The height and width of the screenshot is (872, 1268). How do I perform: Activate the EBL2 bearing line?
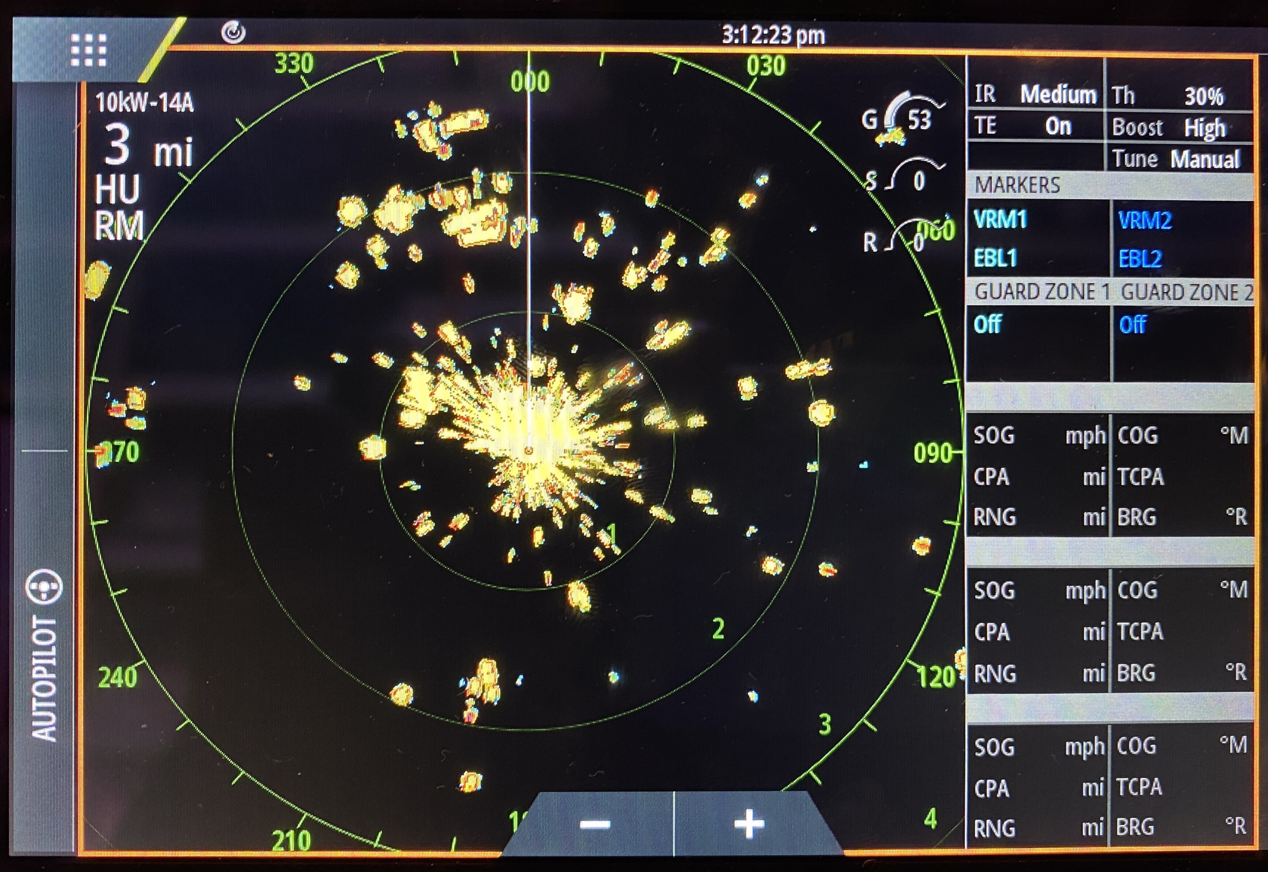[x=1141, y=259]
